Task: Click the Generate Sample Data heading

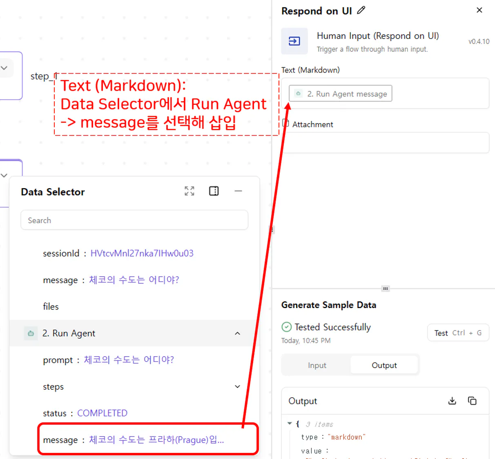Action: [x=328, y=305]
